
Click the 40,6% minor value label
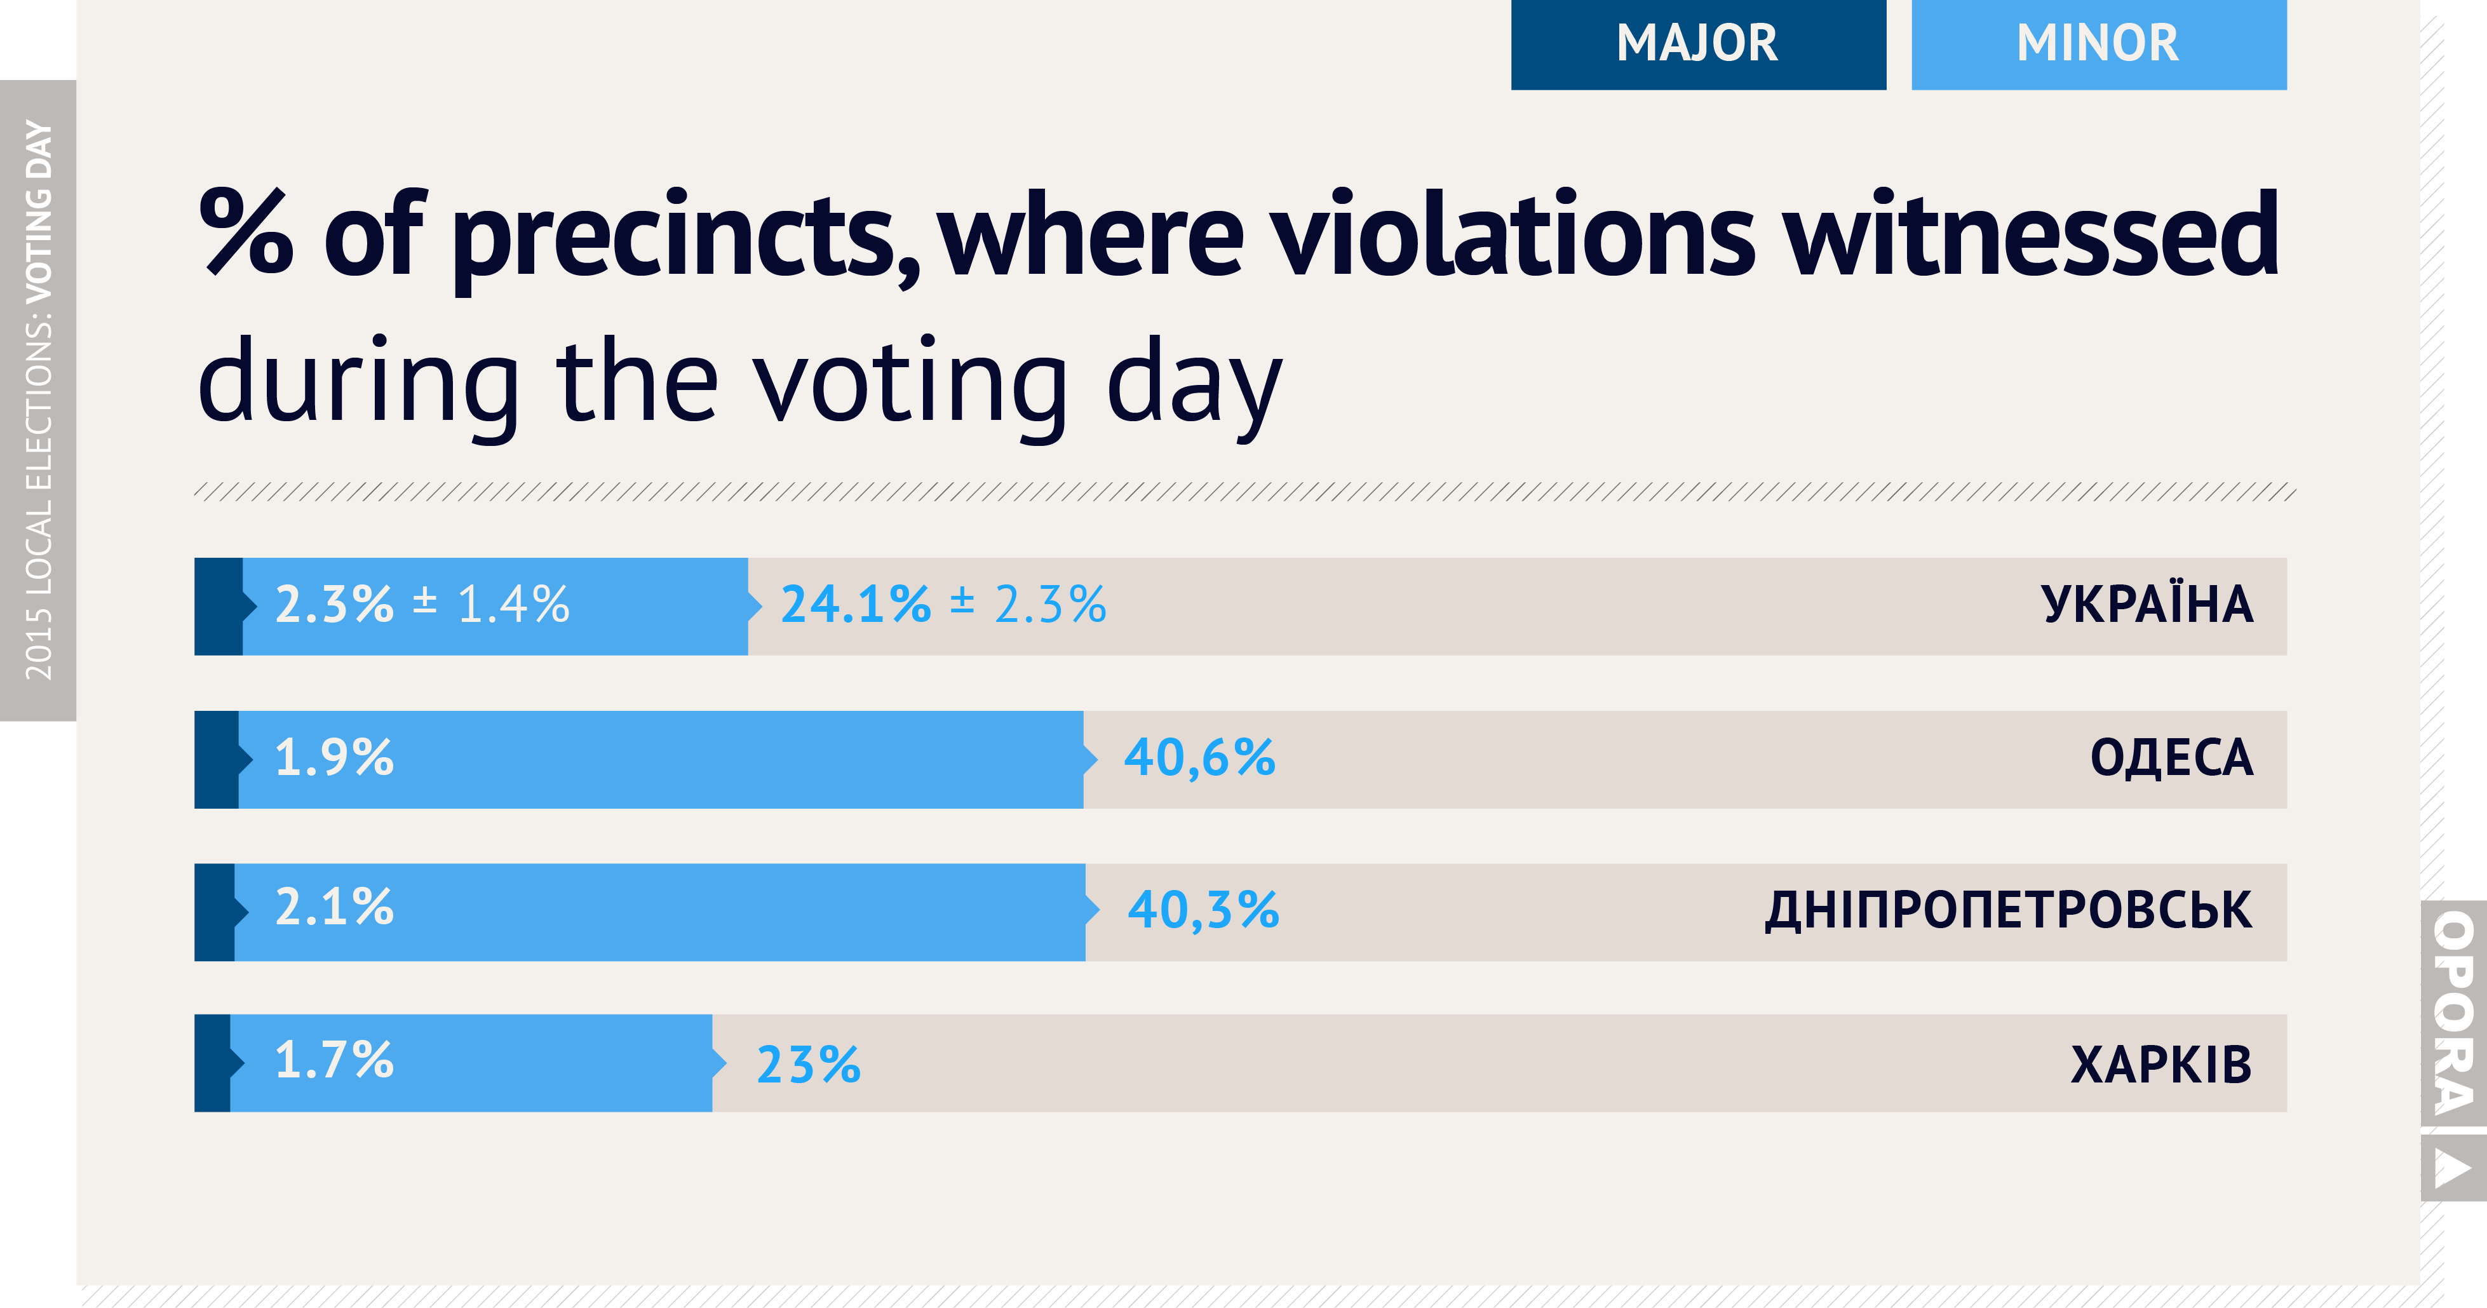coord(1199,759)
